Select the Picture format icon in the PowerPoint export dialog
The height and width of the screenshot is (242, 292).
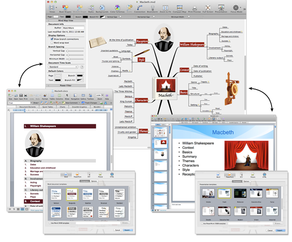tap(253, 174)
